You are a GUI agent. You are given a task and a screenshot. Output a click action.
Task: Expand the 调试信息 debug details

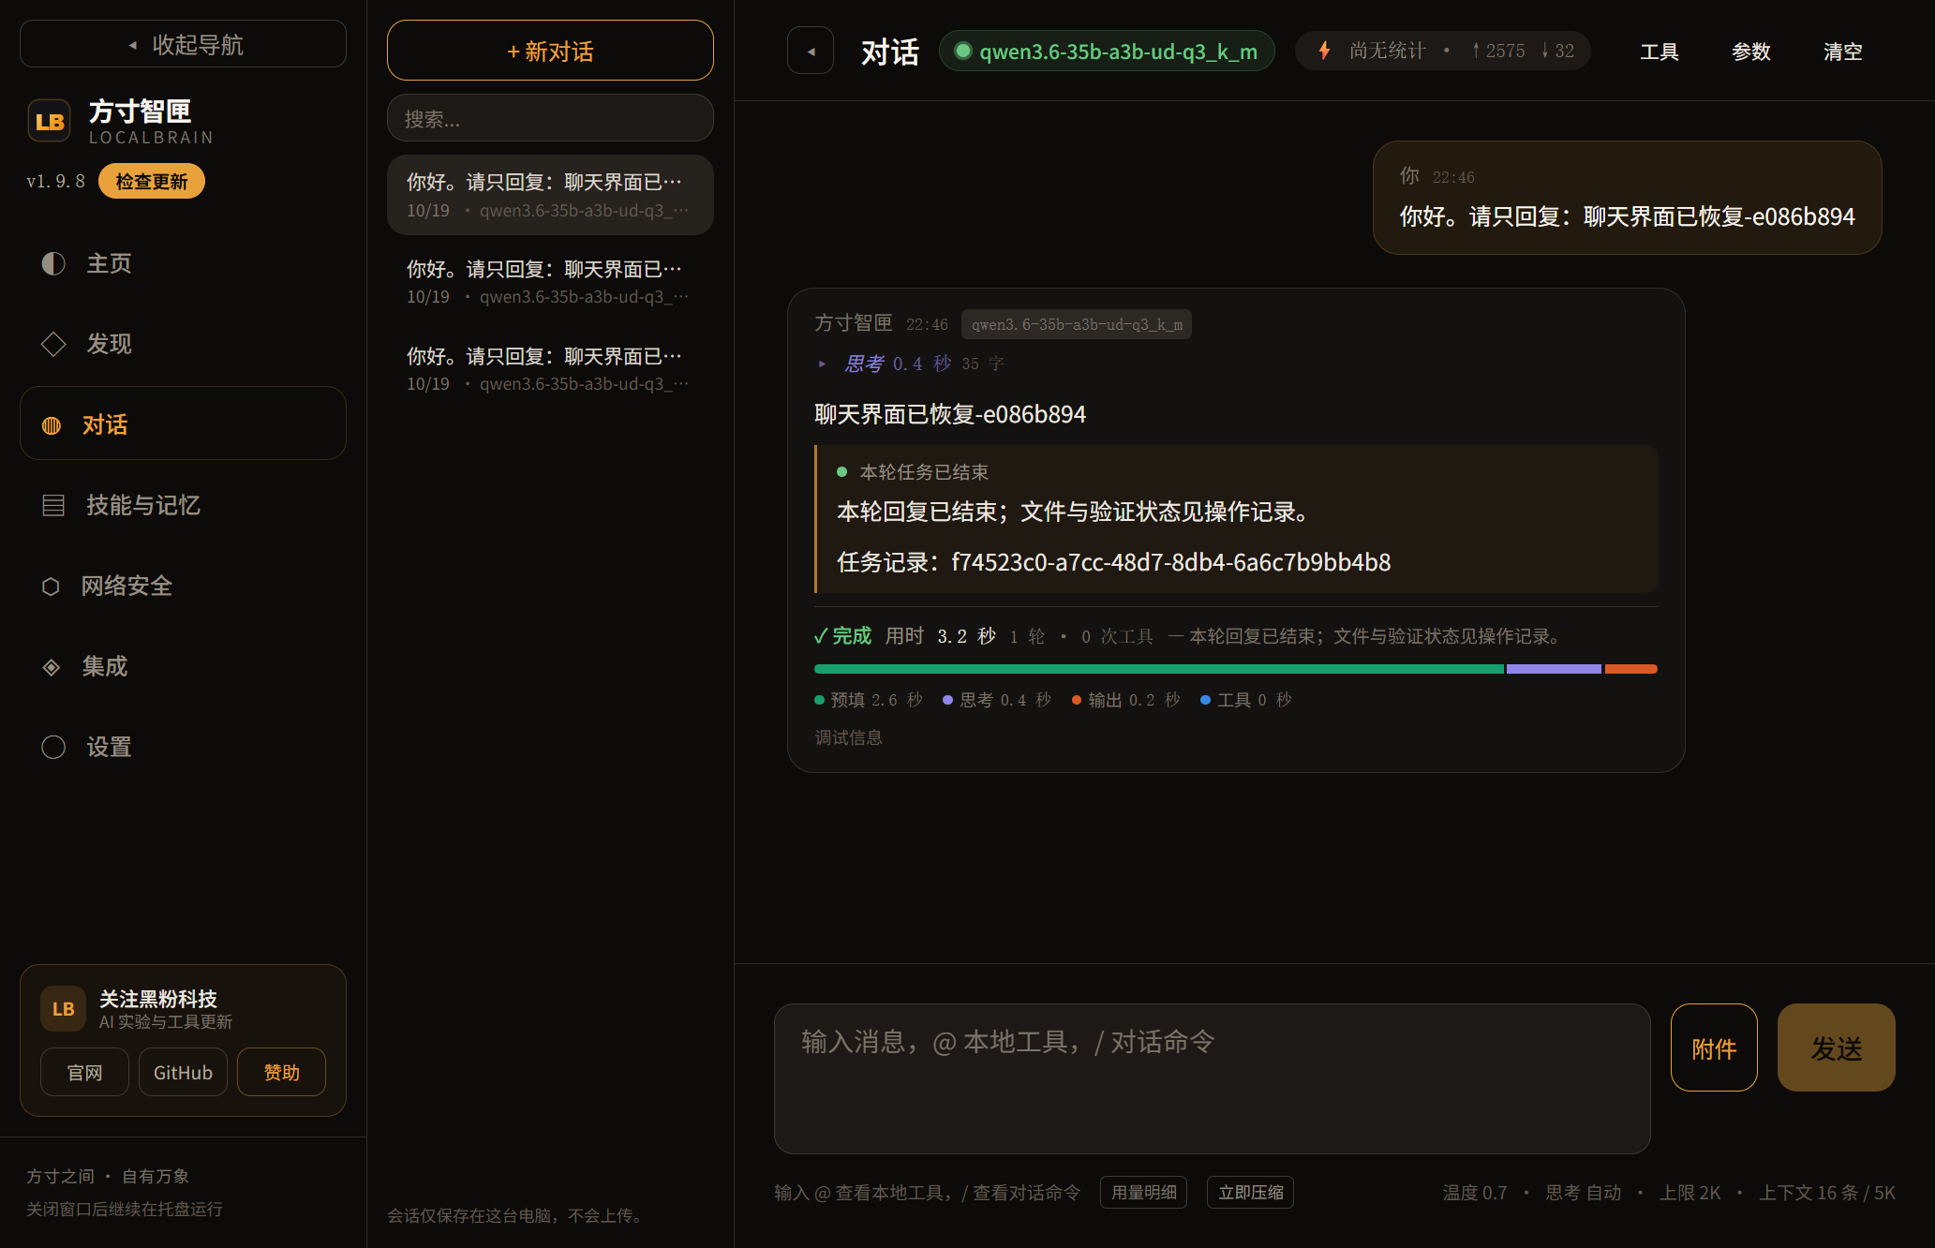[848, 737]
